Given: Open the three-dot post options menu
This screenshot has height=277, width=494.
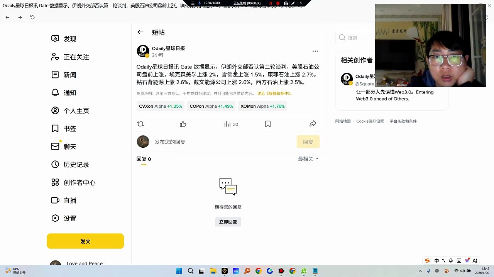Looking at the screenshot, I should (315, 51).
